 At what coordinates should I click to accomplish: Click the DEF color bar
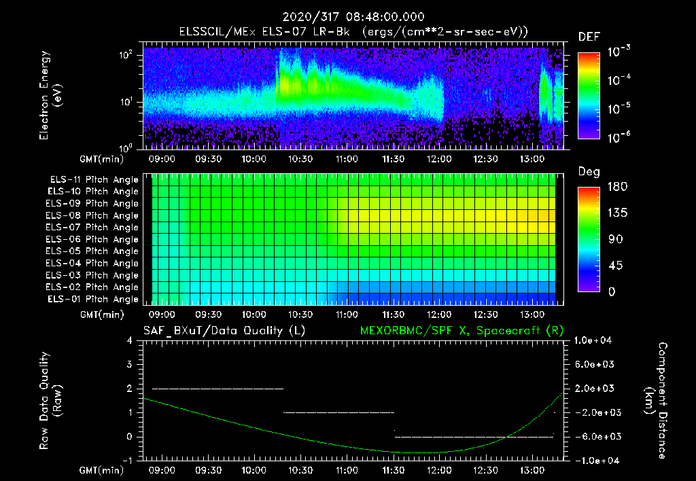(589, 96)
